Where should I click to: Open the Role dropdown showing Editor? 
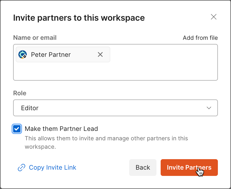(115, 108)
